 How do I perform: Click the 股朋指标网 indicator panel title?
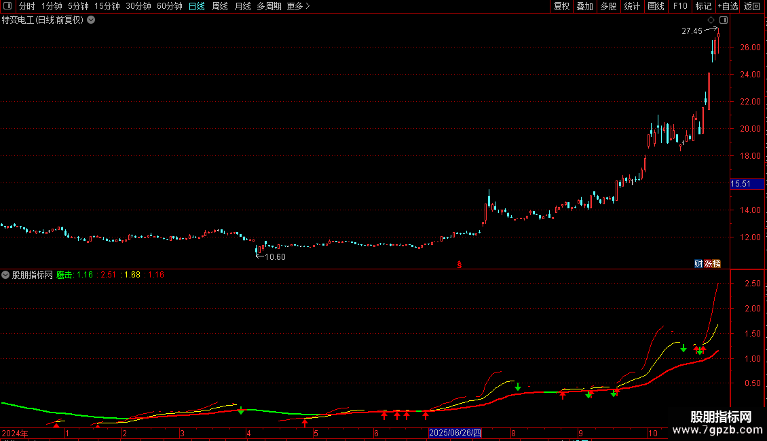click(33, 275)
